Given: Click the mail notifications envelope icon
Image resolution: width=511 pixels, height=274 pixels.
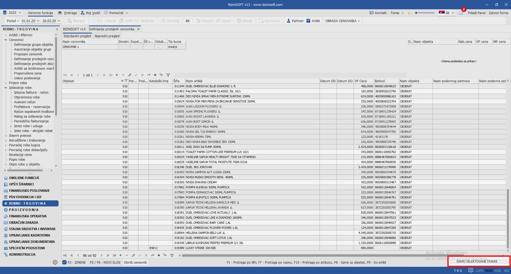Looking at the screenshot, I should (x=461, y=13).
